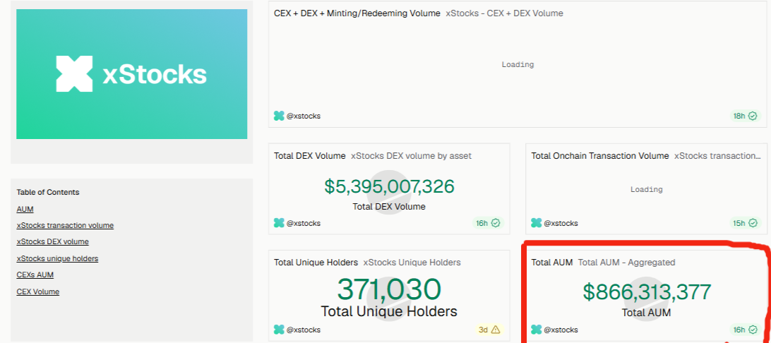Click the 18h refresh status badge
This screenshot has height=343, width=771.
tap(744, 116)
